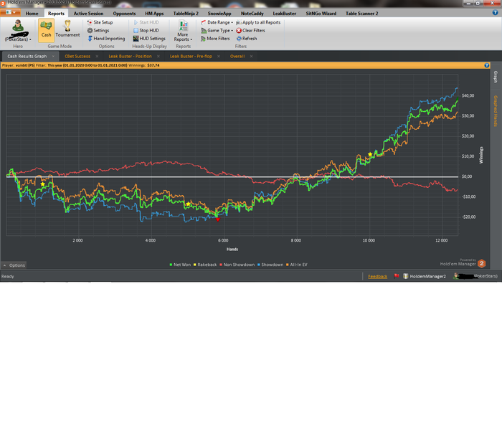Click the red downswing triangle marker
Image resolution: width=502 pixels, height=441 pixels.
[x=218, y=219]
